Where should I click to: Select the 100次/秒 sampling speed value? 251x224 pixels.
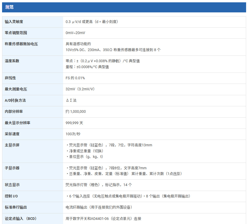tap(73, 134)
